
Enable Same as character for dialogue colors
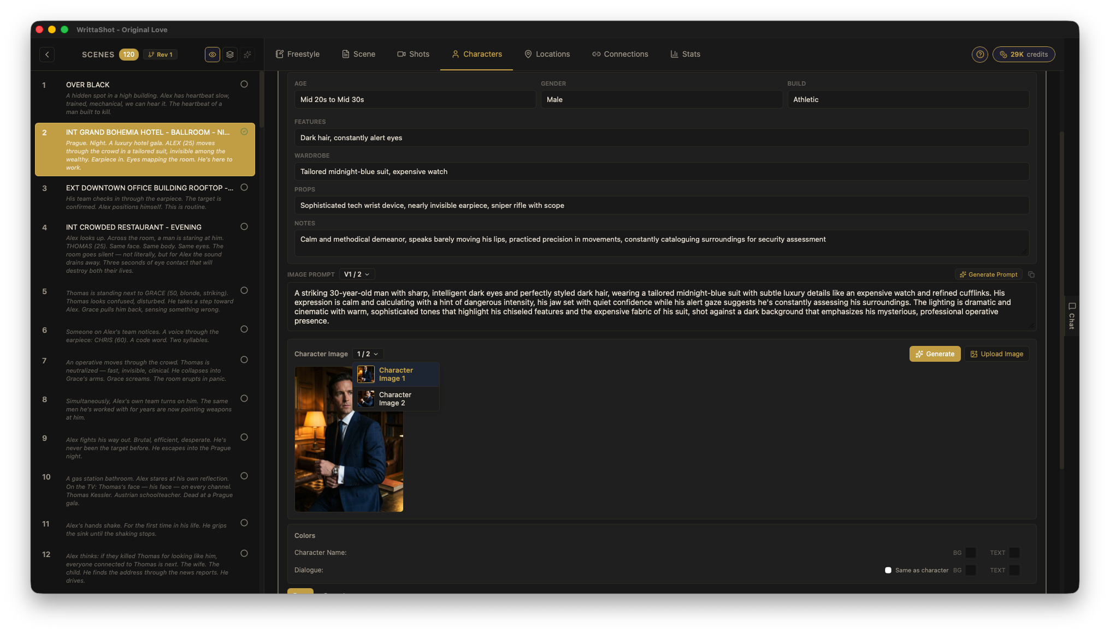[888, 570]
